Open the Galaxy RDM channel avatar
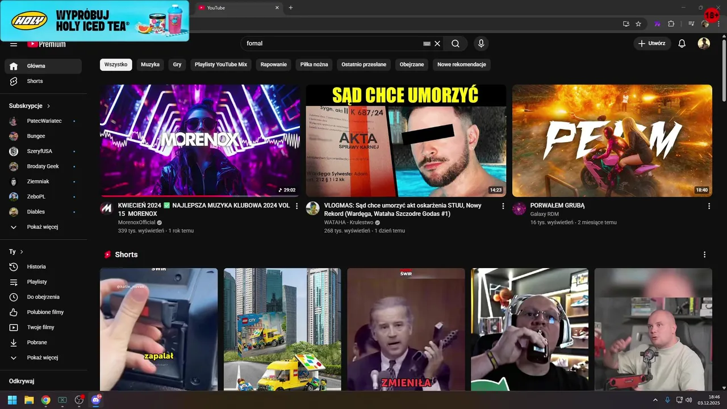Viewport: 727px width, 409px height. (x=519, y=208)
